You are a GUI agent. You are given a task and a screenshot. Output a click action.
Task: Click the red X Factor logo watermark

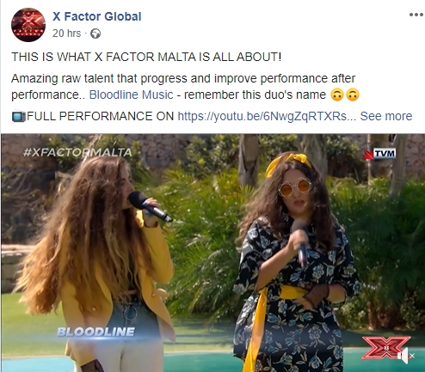(385, 348)
